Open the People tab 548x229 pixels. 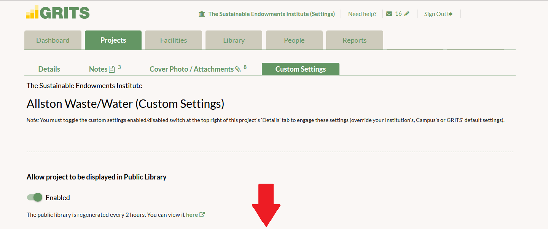pos(294,40)
